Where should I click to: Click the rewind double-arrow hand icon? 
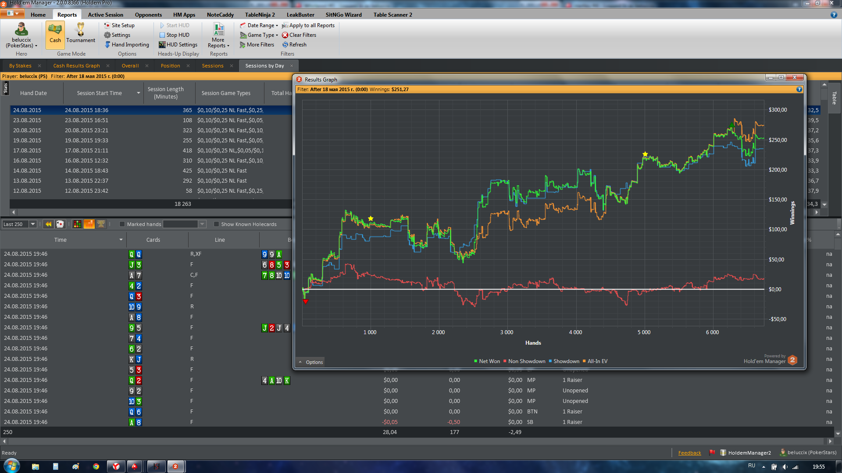pos(48,224)
